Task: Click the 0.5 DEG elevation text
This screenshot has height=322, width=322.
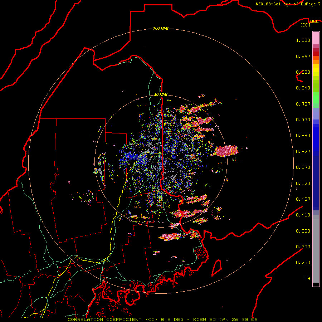Action: tap(172, 319)
